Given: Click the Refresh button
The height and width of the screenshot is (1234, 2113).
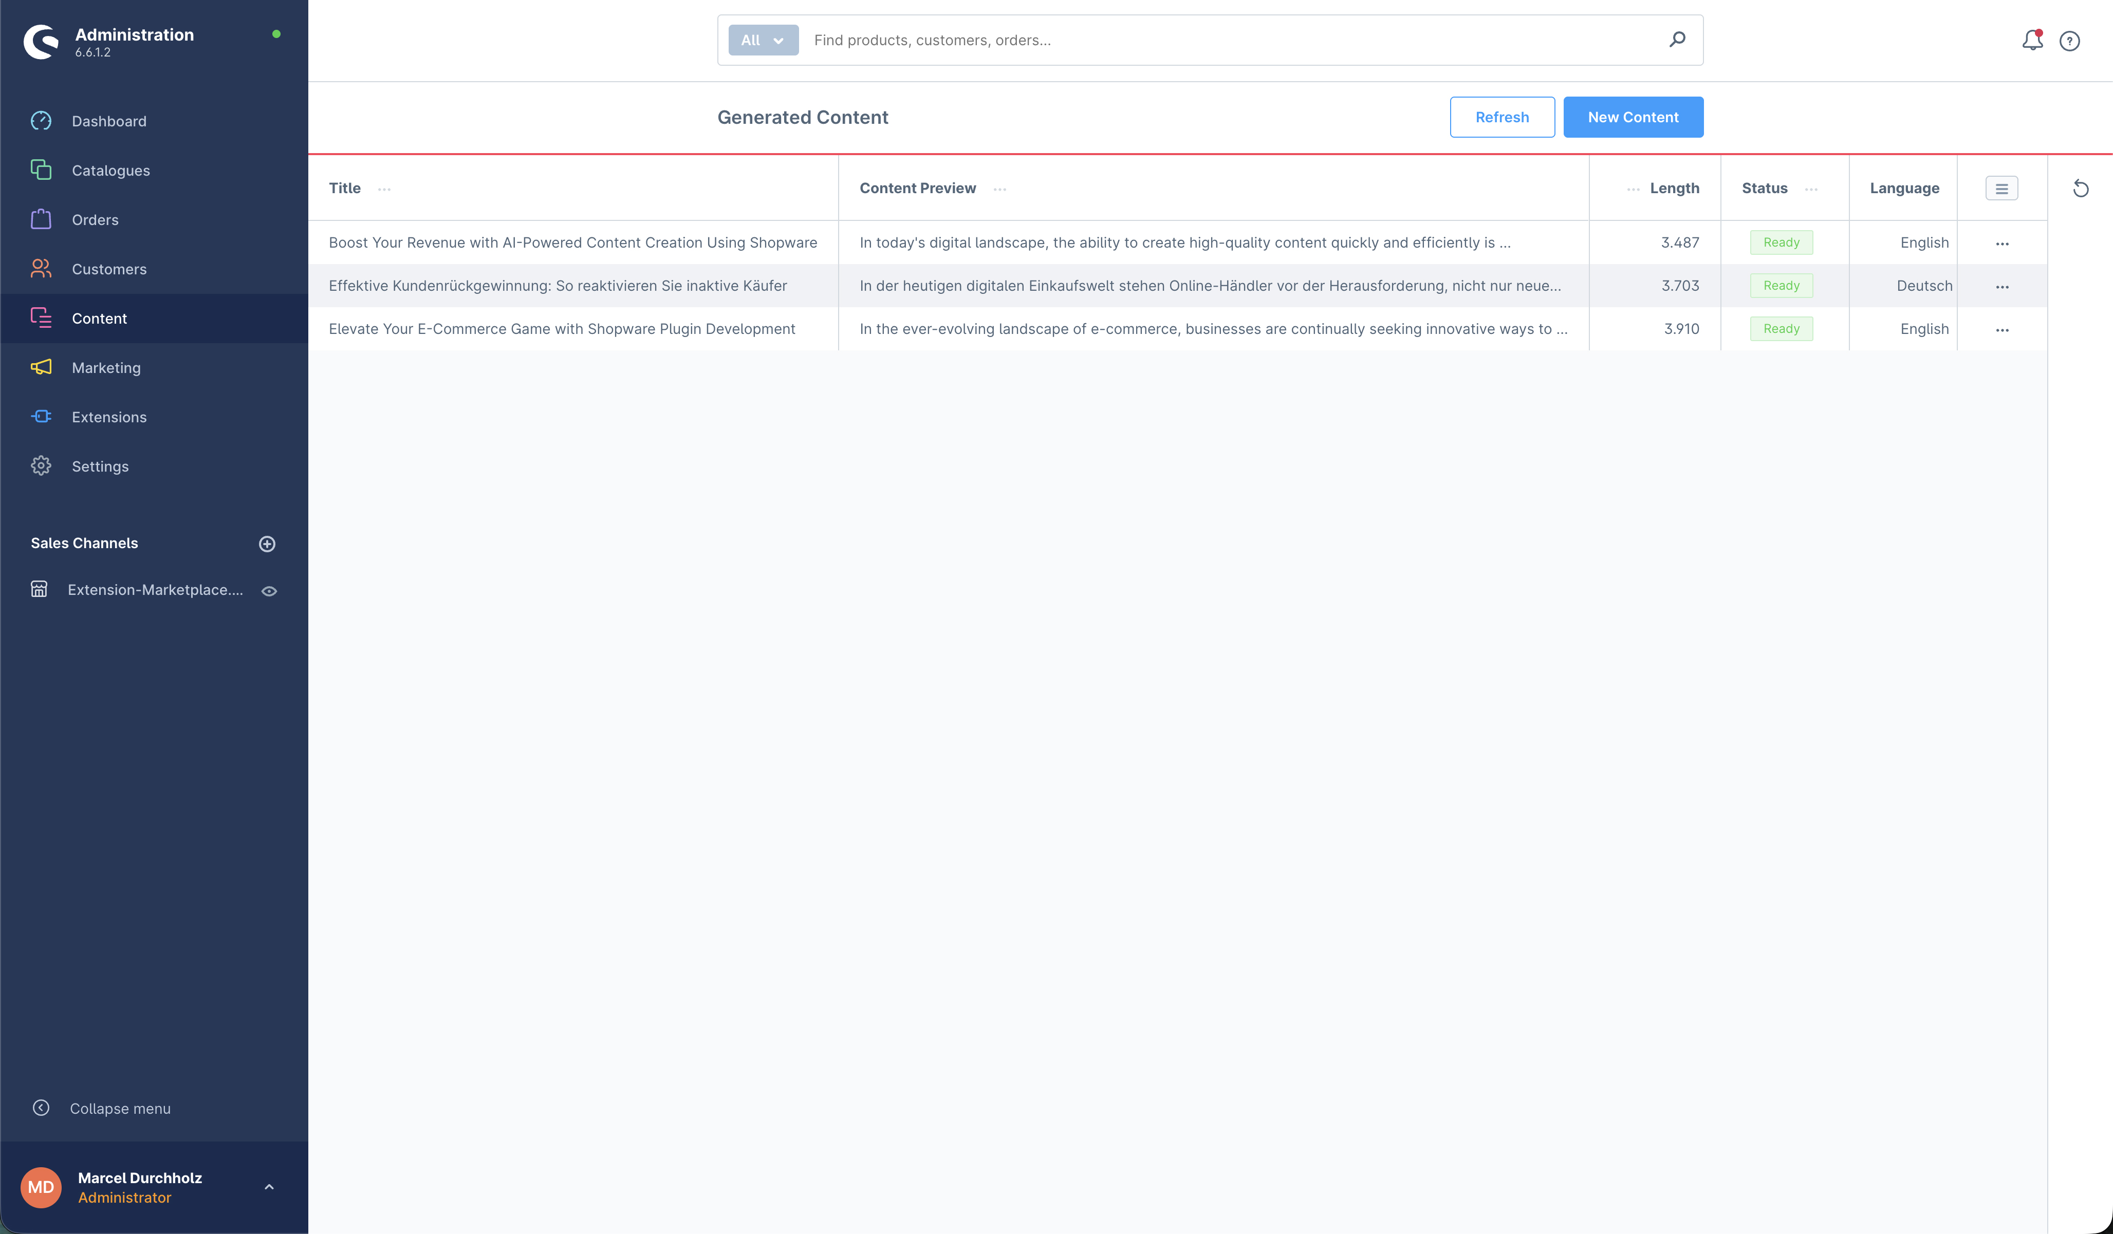Looking at the screenshot, I should point(1502,117).
